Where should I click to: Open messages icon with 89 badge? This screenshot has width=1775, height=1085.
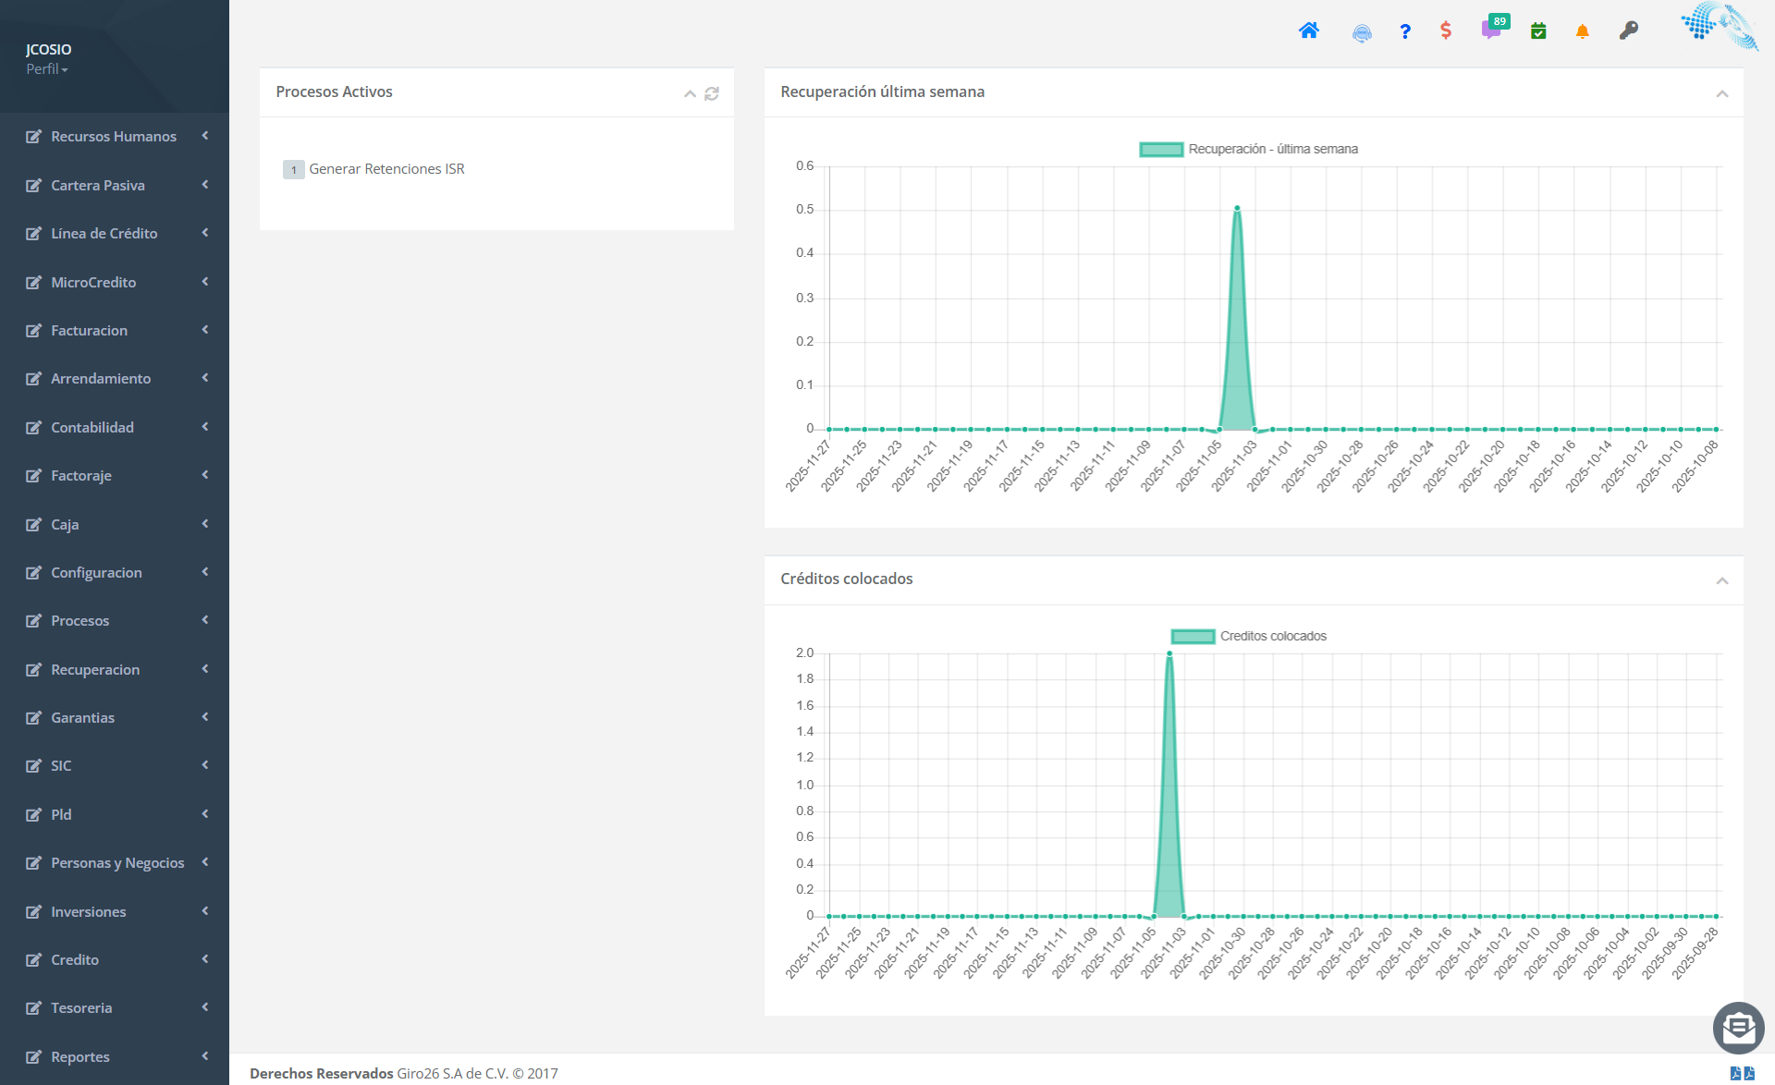click(1491, 30)
